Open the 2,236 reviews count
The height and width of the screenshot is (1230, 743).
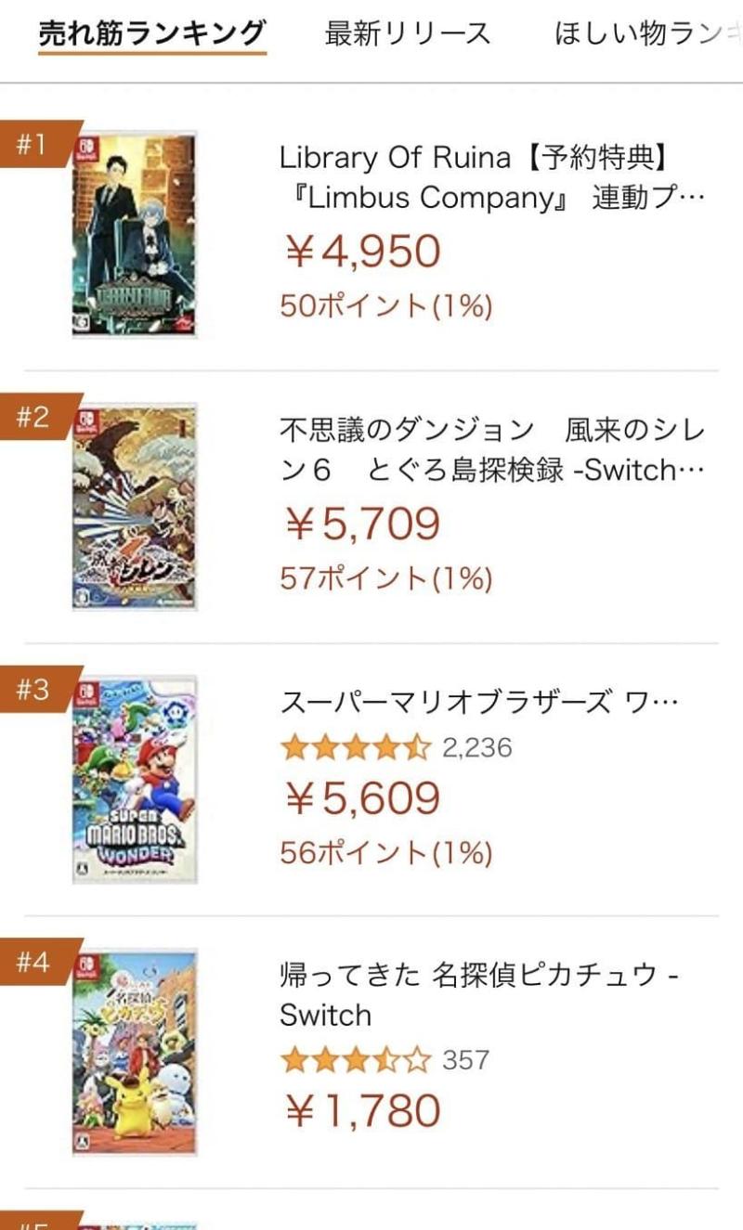click(x=476, y=747)
